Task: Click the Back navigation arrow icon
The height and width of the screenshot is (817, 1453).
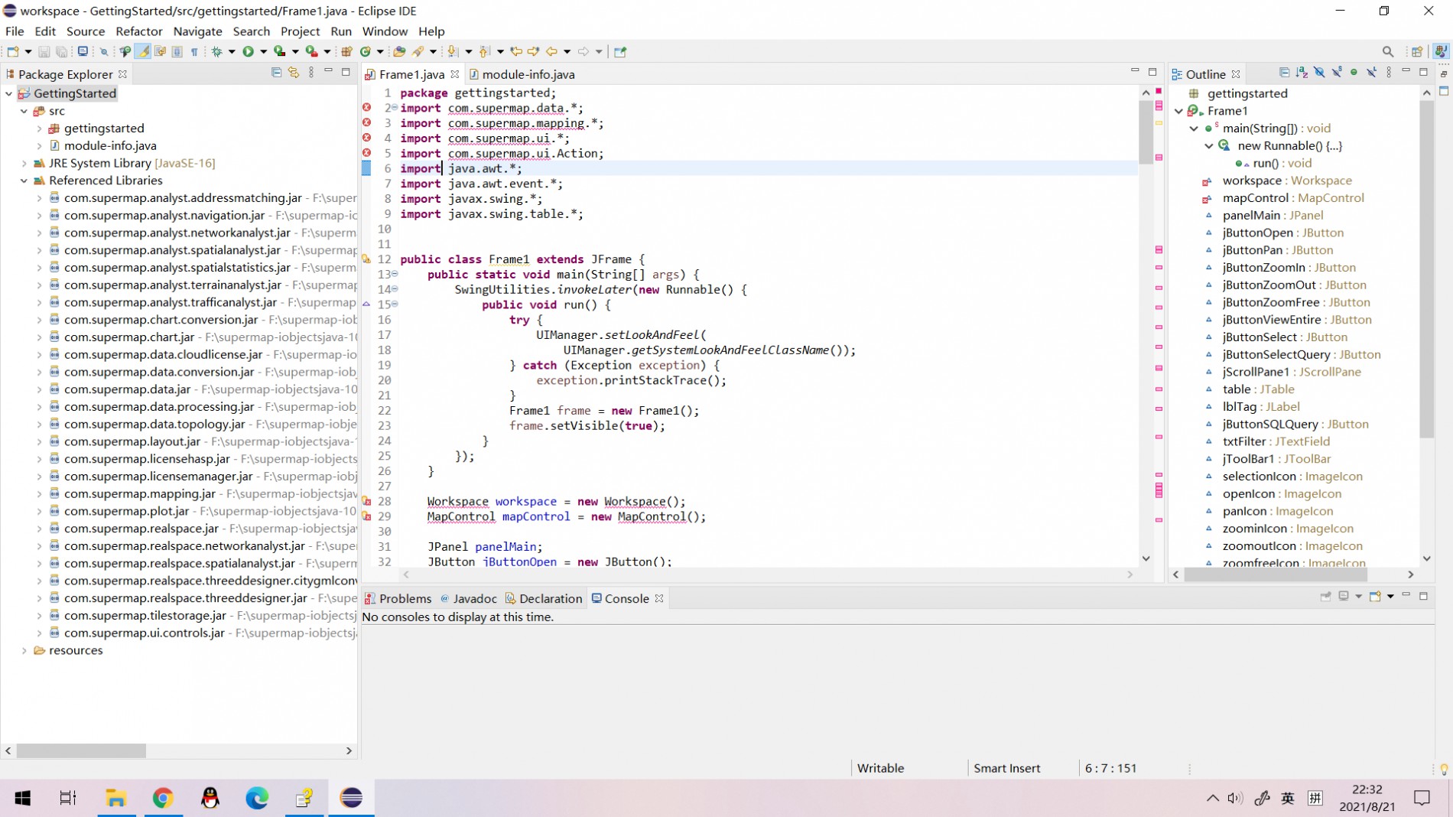Action: pyautogui.click(x=551, y=52)
